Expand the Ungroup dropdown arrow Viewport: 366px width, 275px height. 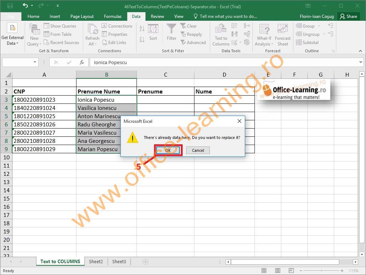coord(324,34)
